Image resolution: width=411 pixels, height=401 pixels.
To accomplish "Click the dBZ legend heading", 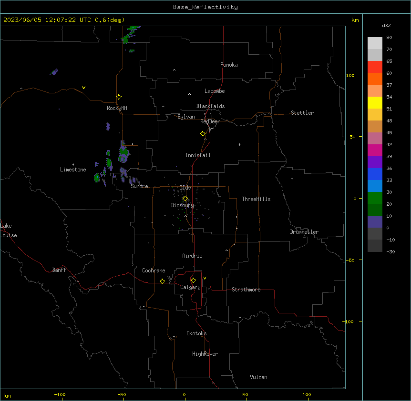I will pyautogui.click(x=386, y=26).
